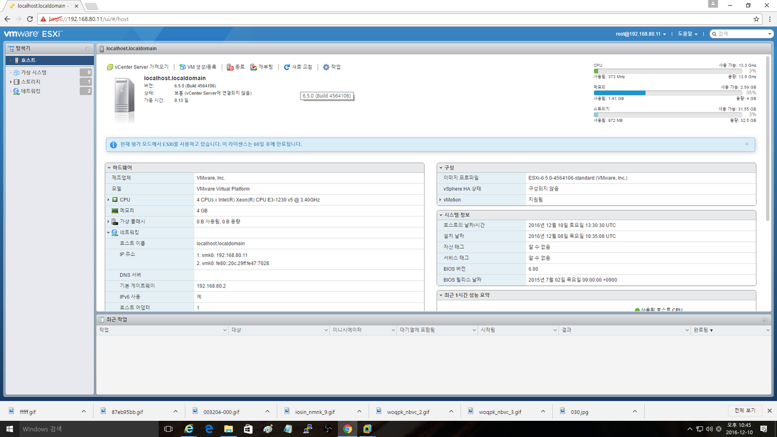Screen dimensions: 777x437
Task: Click the vmware ESXi logo
Action: point(33,34)
